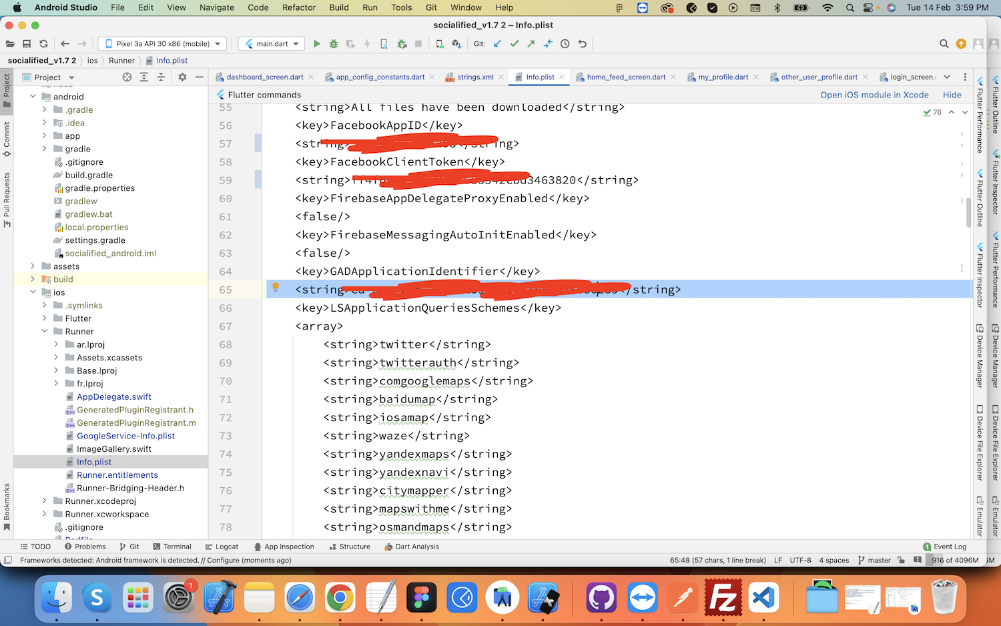Collapse the android folder
The image size is (1001, 626).
coord(33,97)
